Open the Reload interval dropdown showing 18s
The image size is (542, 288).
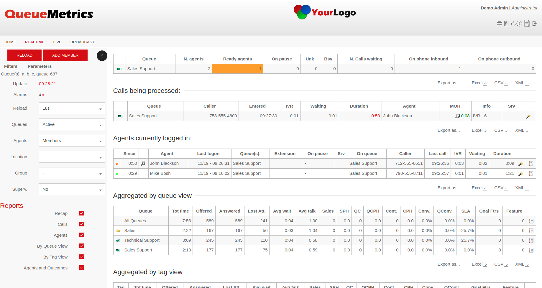click(72, 108)
